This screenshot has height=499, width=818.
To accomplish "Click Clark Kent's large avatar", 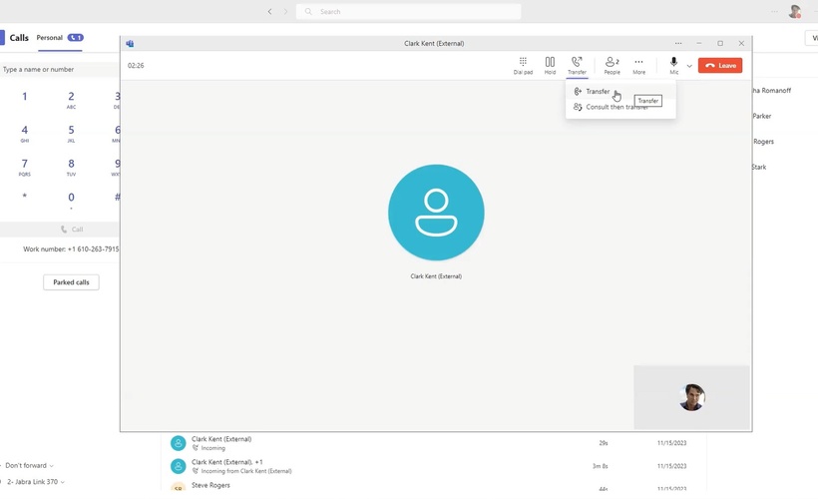I will point(436,213).
